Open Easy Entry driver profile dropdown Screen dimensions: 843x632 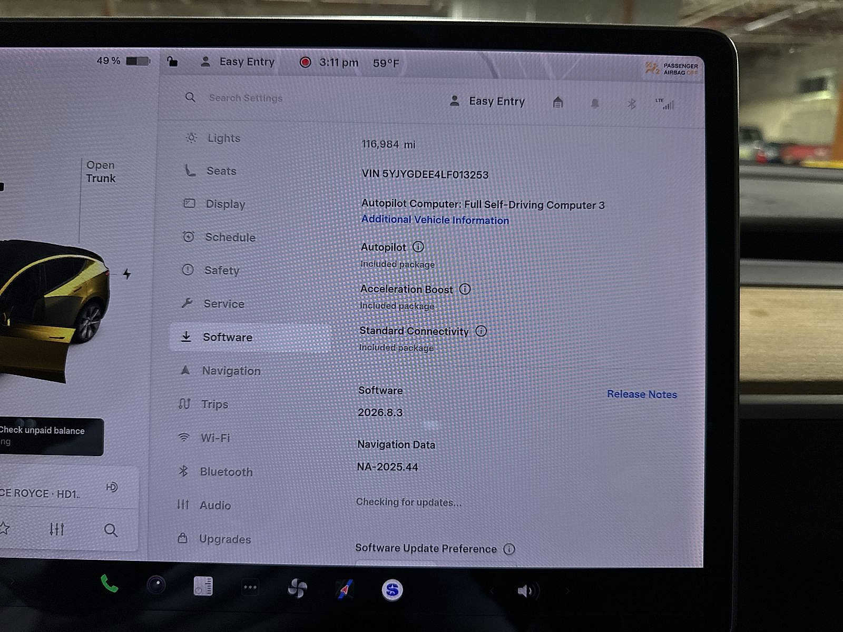pyautogui.click(x=487, y=101)
